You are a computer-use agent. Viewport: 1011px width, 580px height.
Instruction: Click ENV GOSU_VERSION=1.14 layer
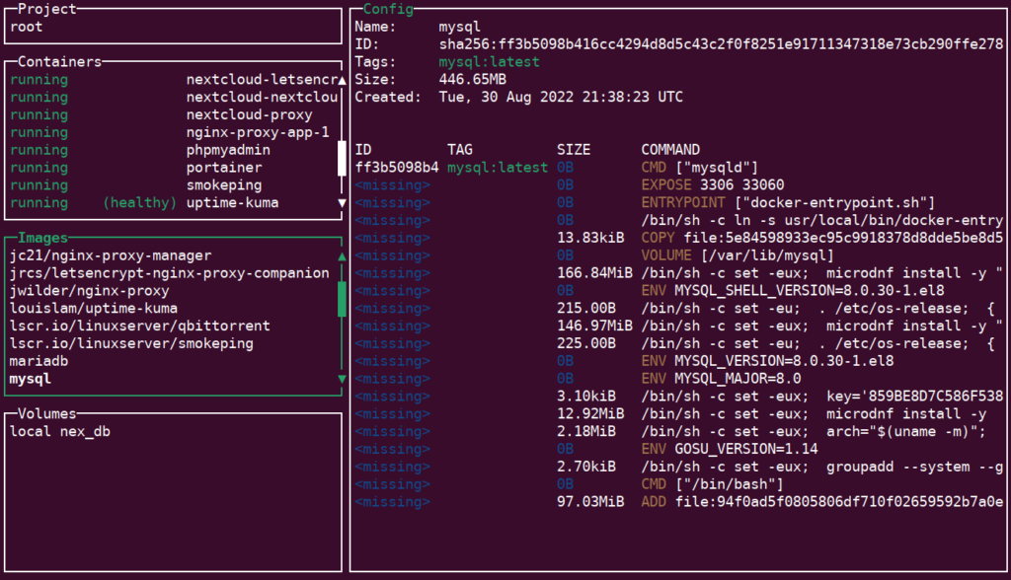tap(730, 449)
